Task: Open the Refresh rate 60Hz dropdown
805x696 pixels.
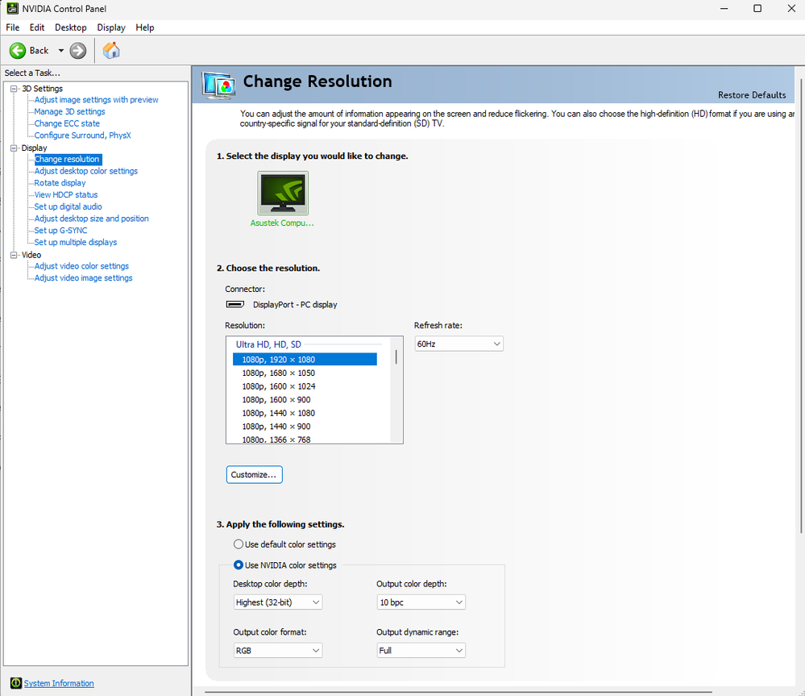Action: pos(459,344)
